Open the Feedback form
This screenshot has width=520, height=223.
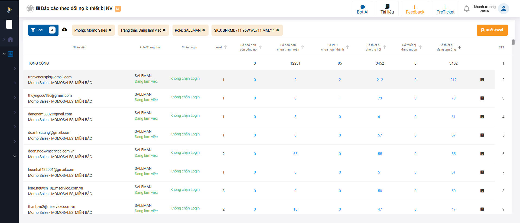(x=415, y=9)
